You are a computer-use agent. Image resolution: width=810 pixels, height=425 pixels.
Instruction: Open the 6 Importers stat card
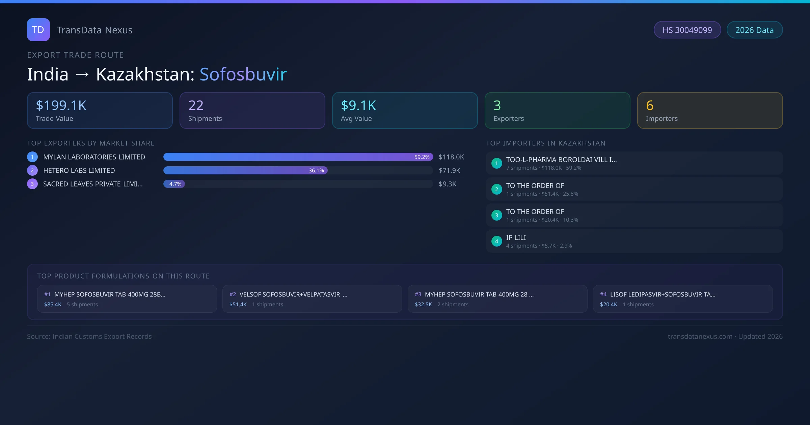pos(710,110)
